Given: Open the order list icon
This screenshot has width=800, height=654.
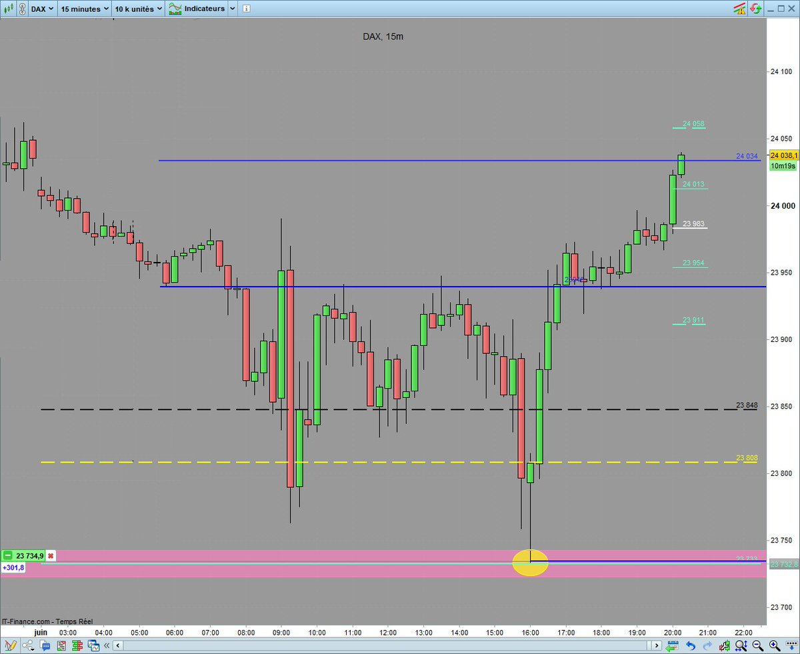Looking at the screenshot, I should (62, 645).
